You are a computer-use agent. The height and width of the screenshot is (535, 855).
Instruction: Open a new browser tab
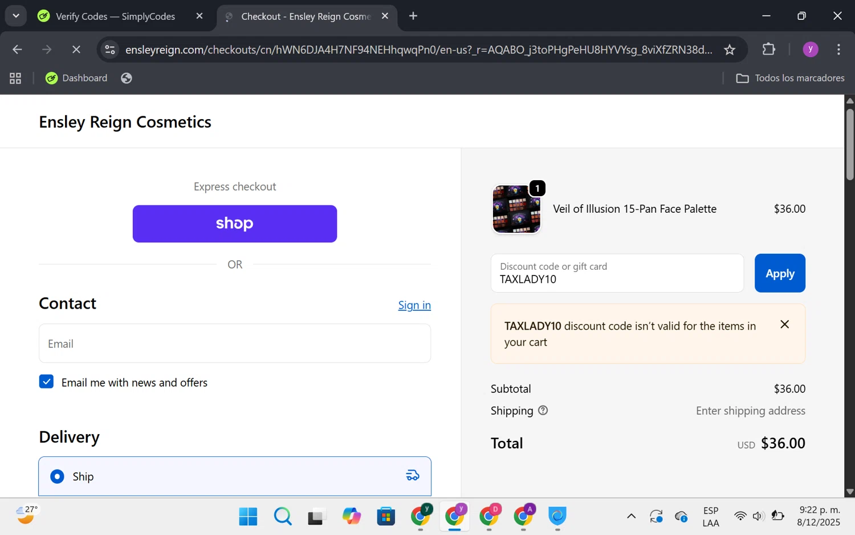pyautogui.click(x=413, y=16)
